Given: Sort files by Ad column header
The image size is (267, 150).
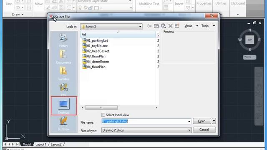Looking at the screenshot, I should tap(118, 34).
